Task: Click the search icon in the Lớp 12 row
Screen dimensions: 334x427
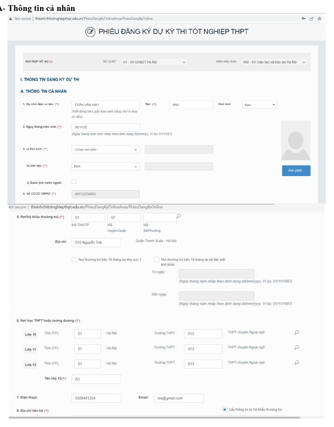Action: (297, 363)
